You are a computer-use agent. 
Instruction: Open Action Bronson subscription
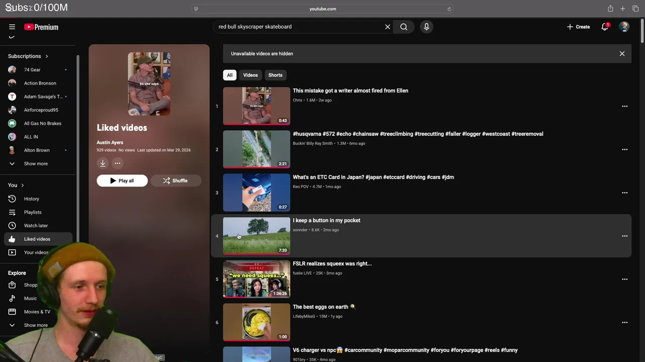pos(38,83)
